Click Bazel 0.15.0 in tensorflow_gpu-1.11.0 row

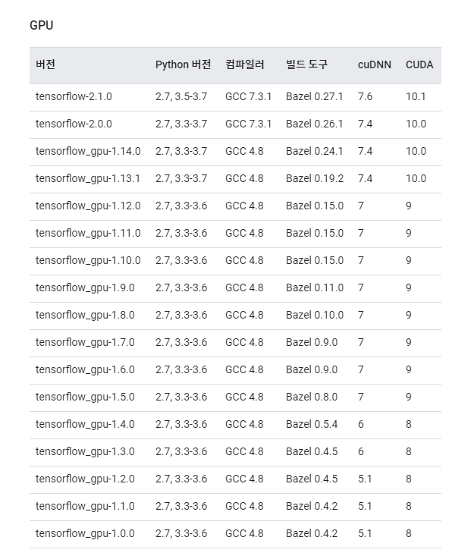[x=315, y=233]
